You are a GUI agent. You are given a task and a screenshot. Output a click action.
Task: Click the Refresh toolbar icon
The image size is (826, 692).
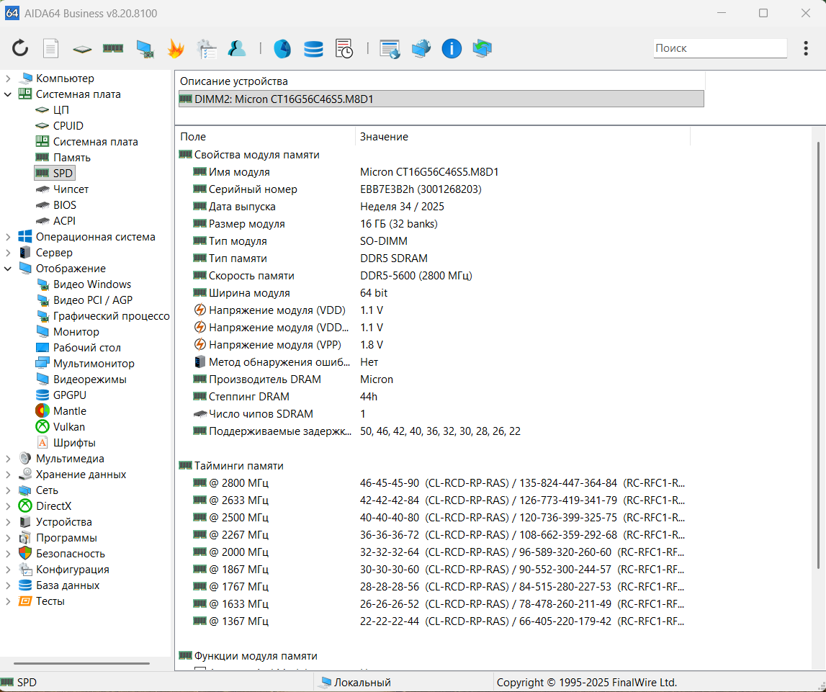[20, 48]
